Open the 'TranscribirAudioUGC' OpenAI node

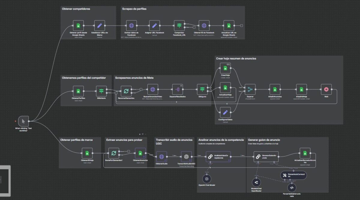pyautogui.click(x=186, y=156)
